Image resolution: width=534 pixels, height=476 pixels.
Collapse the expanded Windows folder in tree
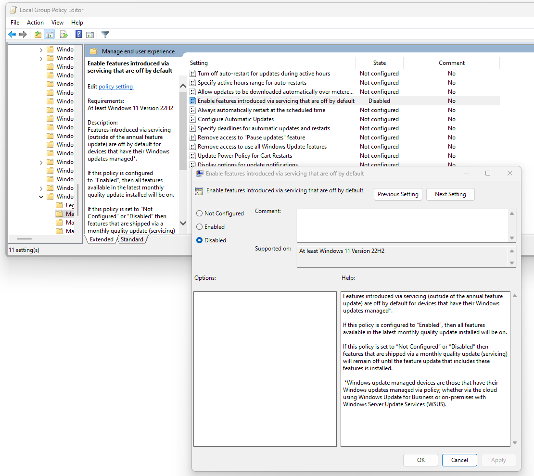tap(41, 197)
